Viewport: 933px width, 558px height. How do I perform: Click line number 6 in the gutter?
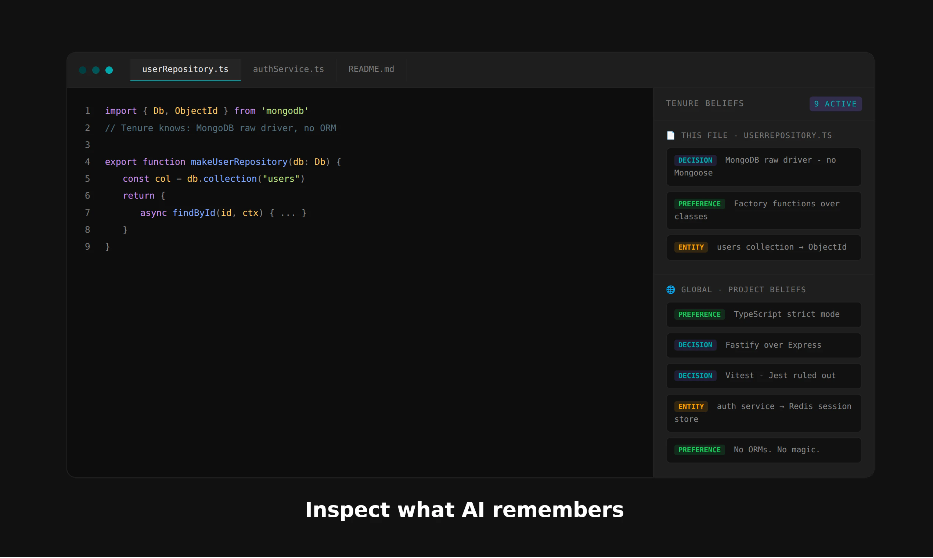pos(88,196)
